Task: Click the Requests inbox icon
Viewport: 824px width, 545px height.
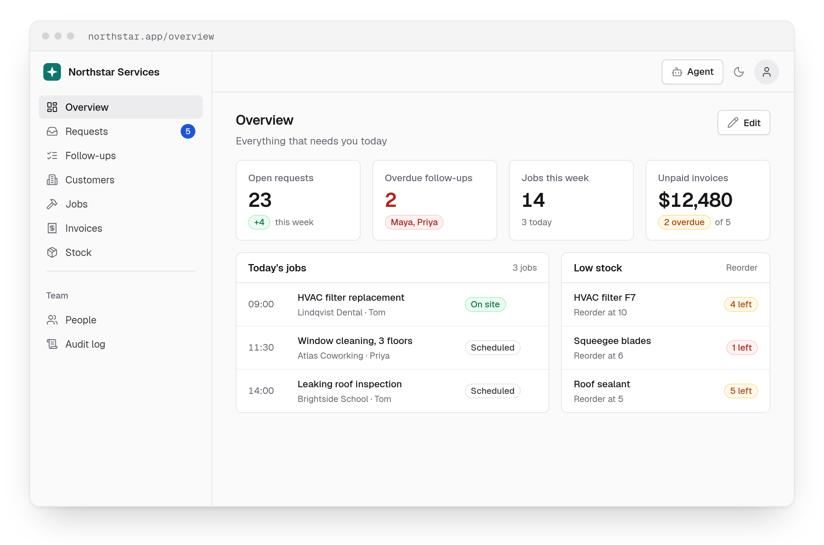Action: (52, 131)
